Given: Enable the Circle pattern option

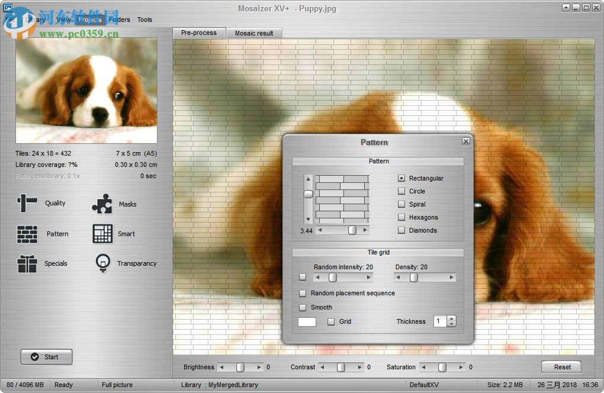Looking at the screenshot, I should coord(401,191).
